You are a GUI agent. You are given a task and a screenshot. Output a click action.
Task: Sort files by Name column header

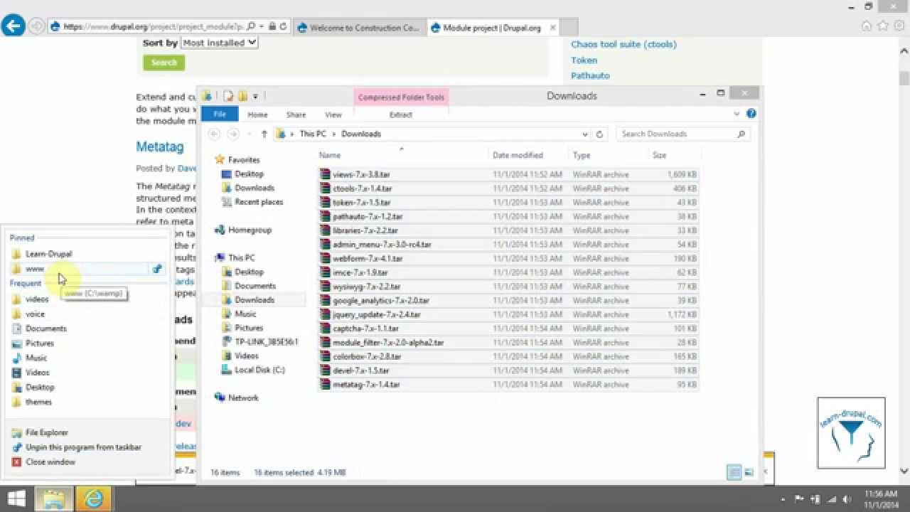(330, 155)
